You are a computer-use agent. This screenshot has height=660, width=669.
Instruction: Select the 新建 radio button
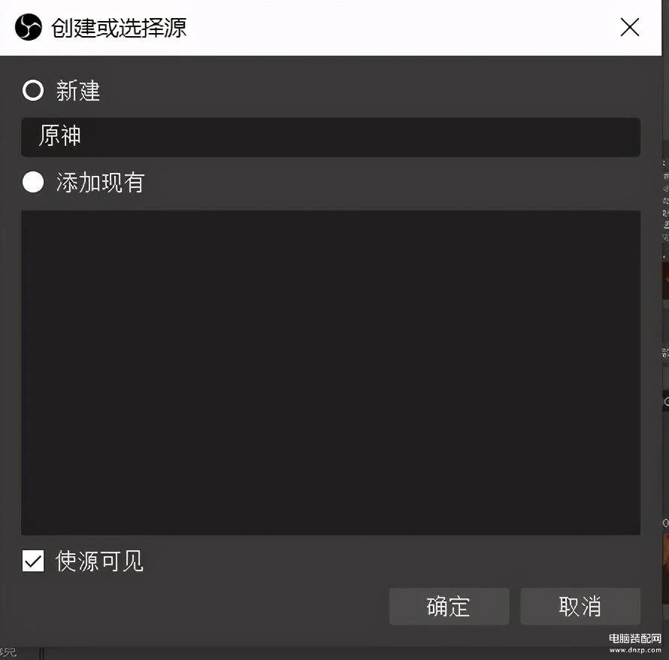coord(33,90)
